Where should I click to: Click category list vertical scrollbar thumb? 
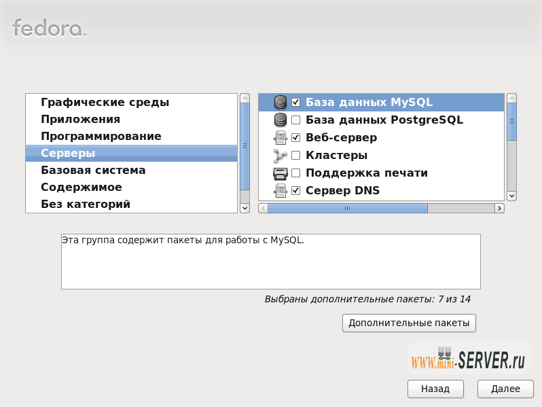[245, 146]
